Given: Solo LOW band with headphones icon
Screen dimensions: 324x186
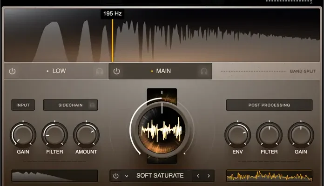Looking at the screenshot, I should click(99, 71).
